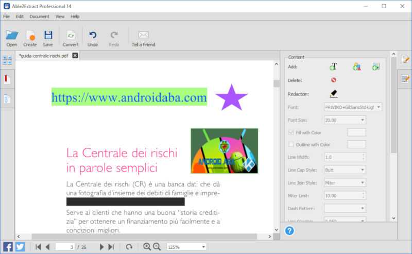Show the page thumbnails sidebar panel
The height and width of the screenshot is (254, 412).
[x=7, y=60]
